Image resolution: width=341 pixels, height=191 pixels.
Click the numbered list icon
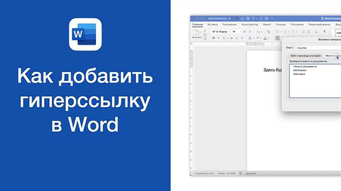click(285, 32)
